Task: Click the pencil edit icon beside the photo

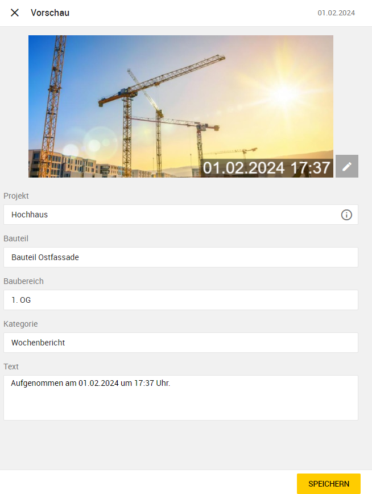Action: (x=347, y=166)
